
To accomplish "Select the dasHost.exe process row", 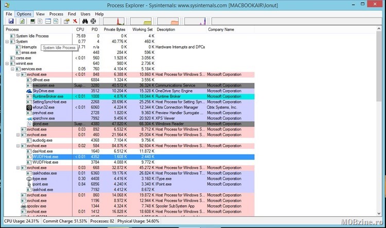I will (129, 151).
